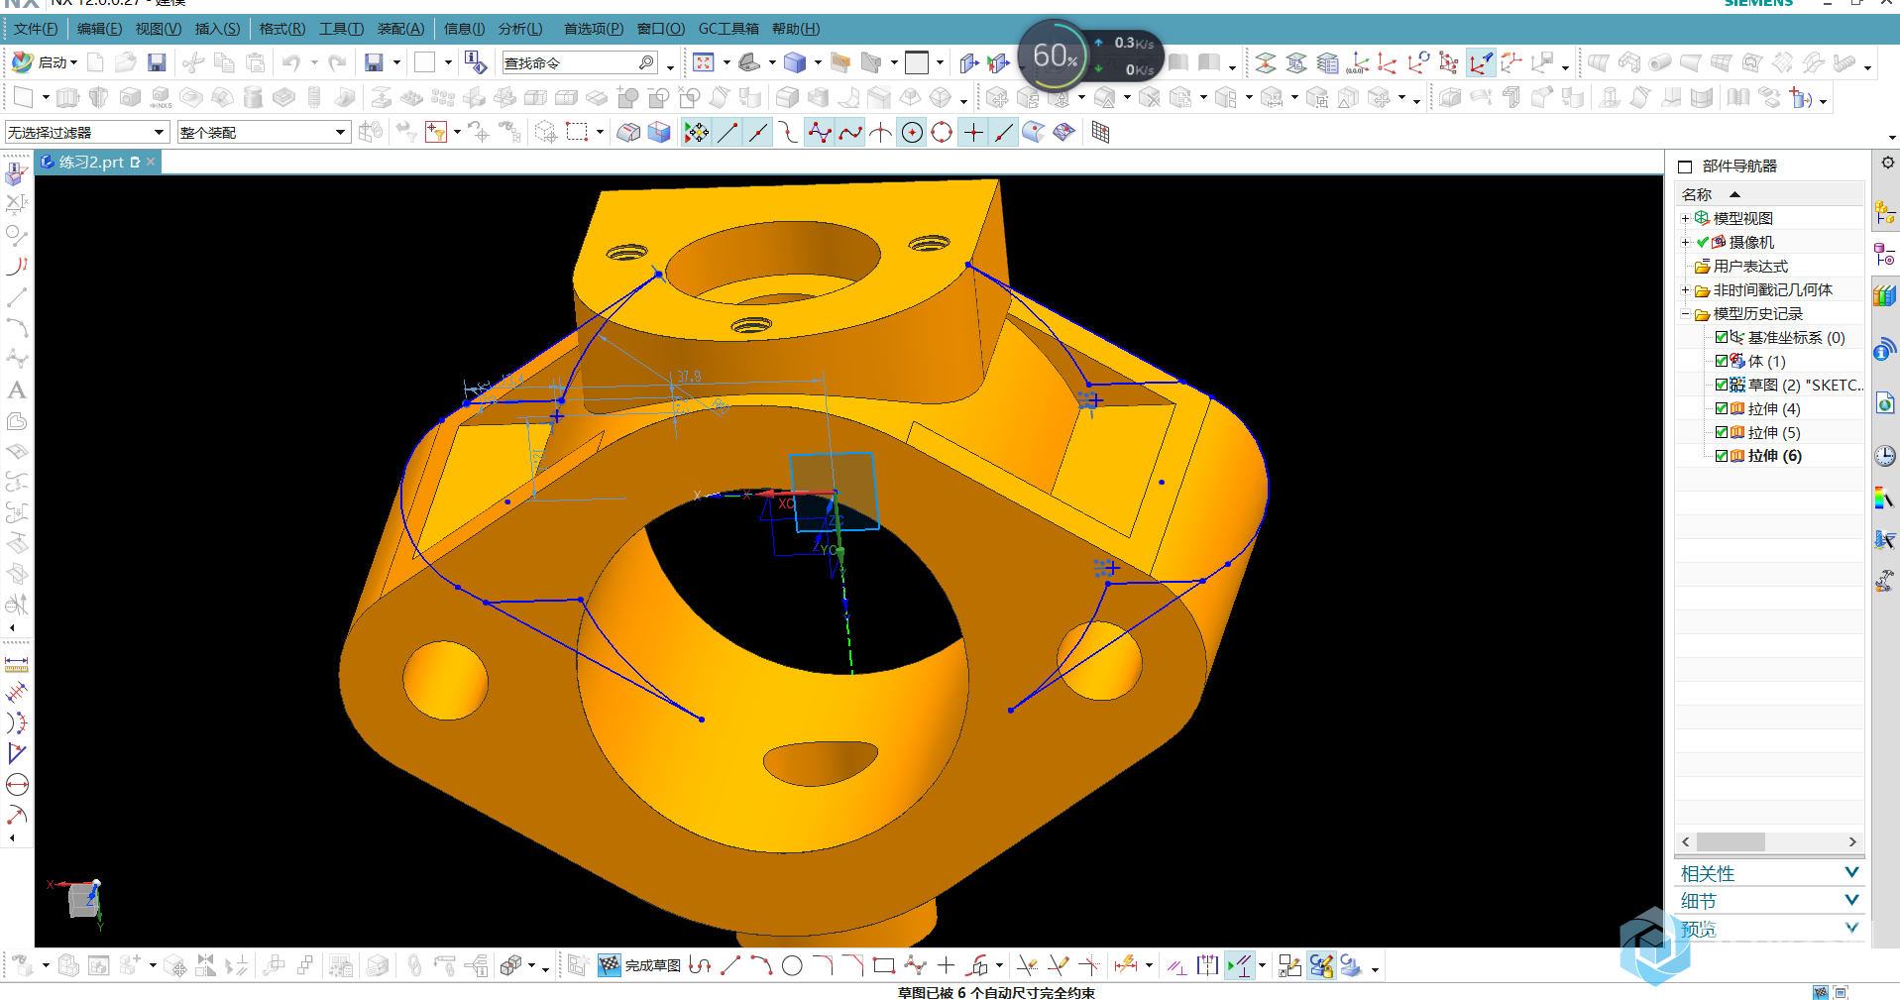Choose the Make Corner tool

point(1089,964)
